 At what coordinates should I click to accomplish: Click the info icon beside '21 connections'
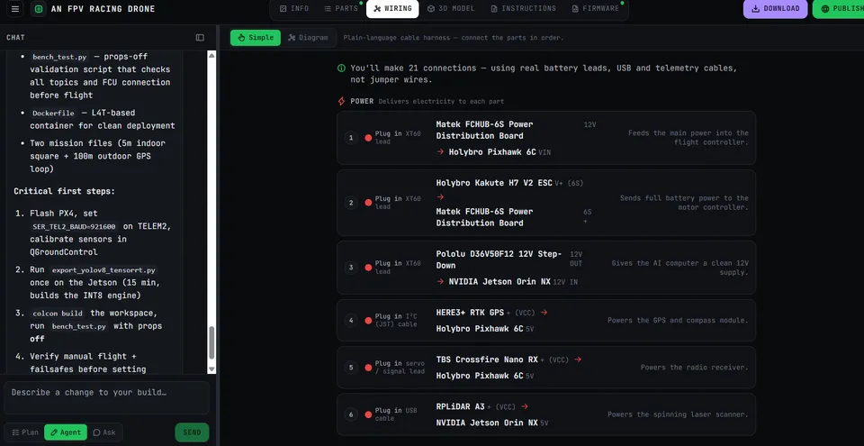tap(342, 68)
